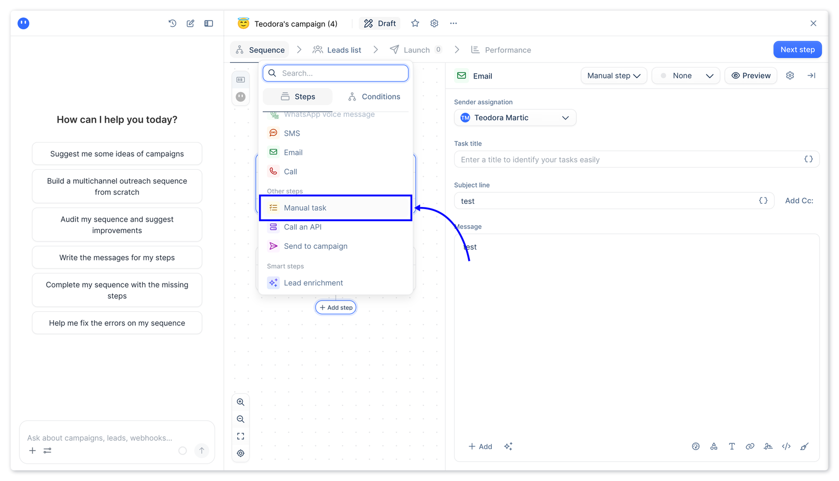This screenshot has height=481, width=839.
Task: Open the Performance tab
Action: click(501, 50)
